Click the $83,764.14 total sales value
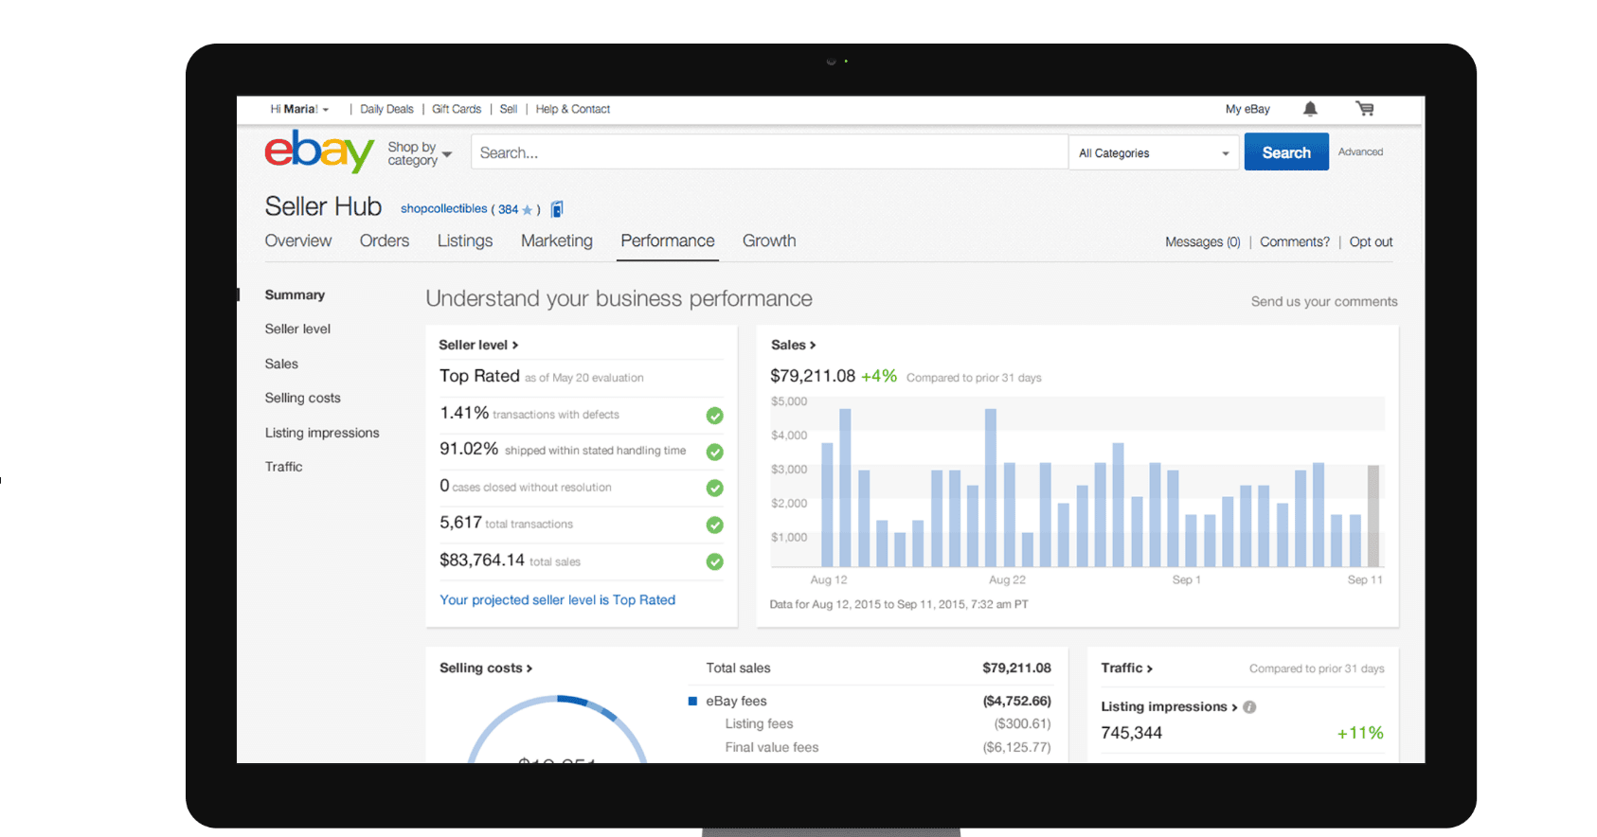1597x837 pixels. 482,561
